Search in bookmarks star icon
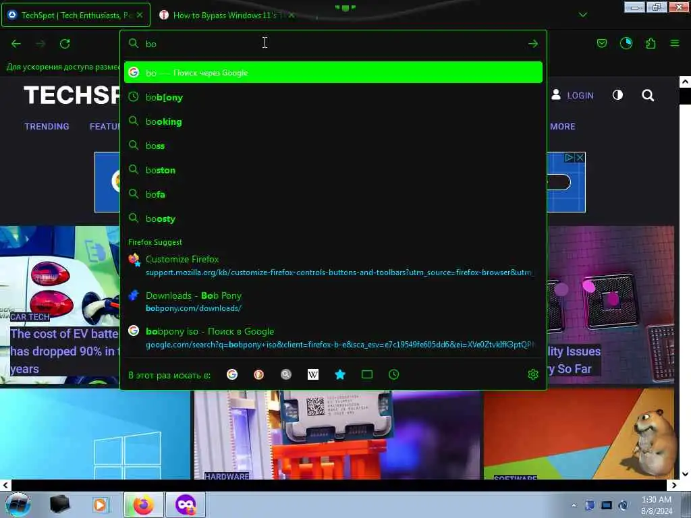This screenshot has width=691, height=518. coord(340,374)
